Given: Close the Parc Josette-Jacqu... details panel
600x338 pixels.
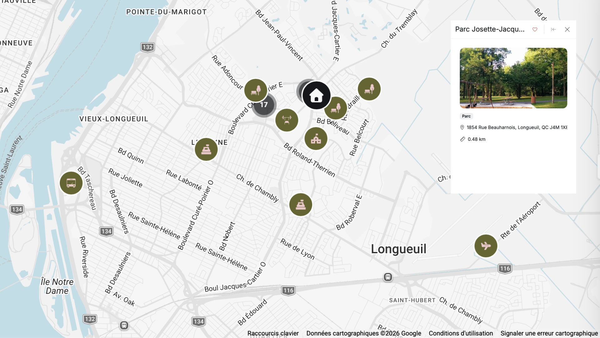Looking at the screenshot, I should coord(567,29).
